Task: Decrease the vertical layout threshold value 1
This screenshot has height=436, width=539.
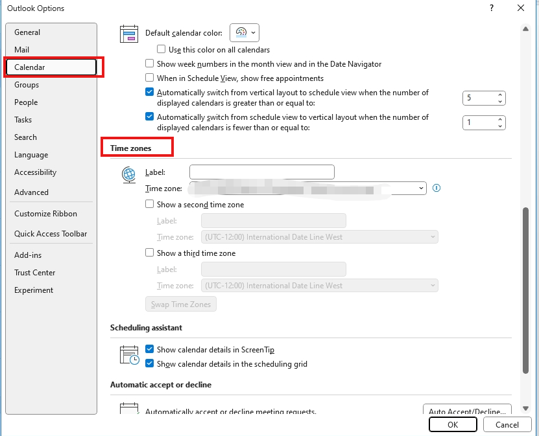Action: pos(500,126)
